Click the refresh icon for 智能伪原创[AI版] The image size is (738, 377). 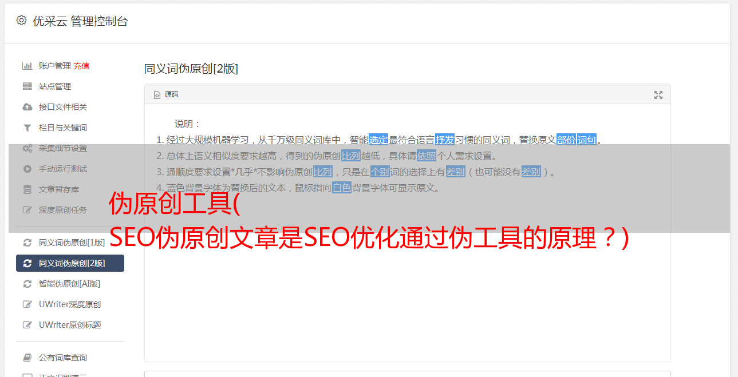(x=27, y=284)
